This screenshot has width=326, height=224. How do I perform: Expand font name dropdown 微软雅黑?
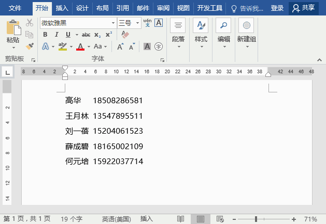[113, 23]
